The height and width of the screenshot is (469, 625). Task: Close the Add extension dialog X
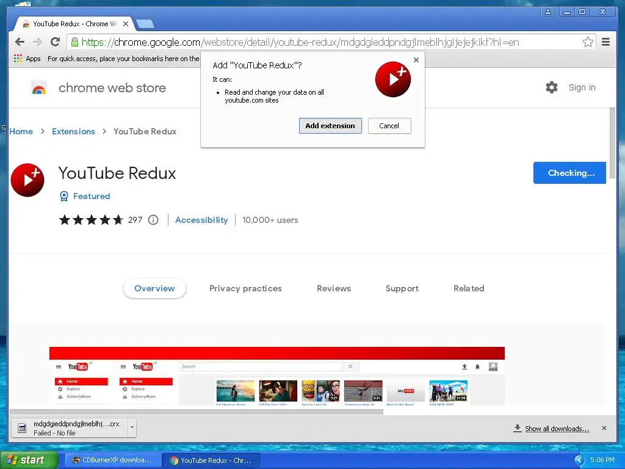416,60
